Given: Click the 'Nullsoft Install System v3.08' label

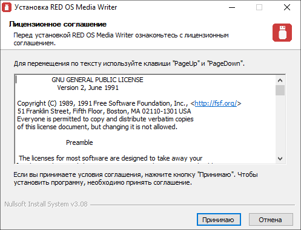Looking at the screenshot, I should point(46,204).
